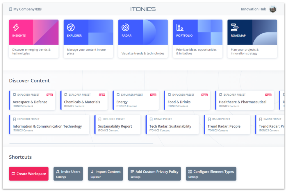The image size is (287, 191).
Task: Click the person icon on Invite Users
Action: pos(58,172)
